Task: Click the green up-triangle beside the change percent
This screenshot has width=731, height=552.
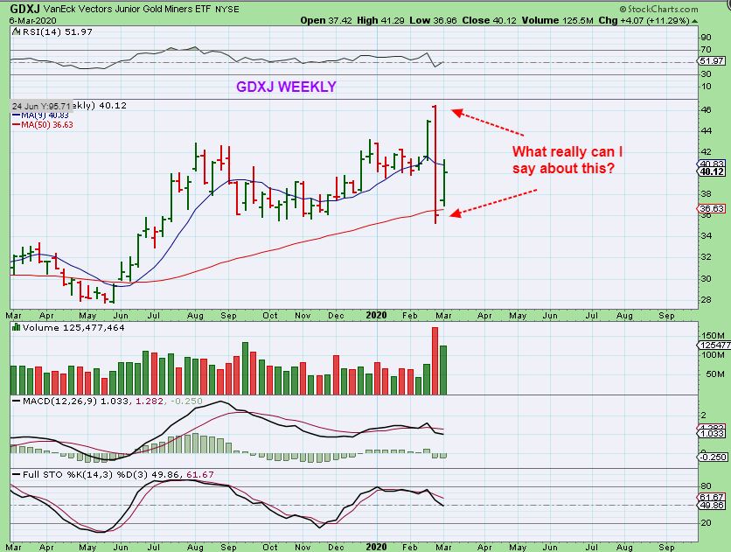Action: 694,21
